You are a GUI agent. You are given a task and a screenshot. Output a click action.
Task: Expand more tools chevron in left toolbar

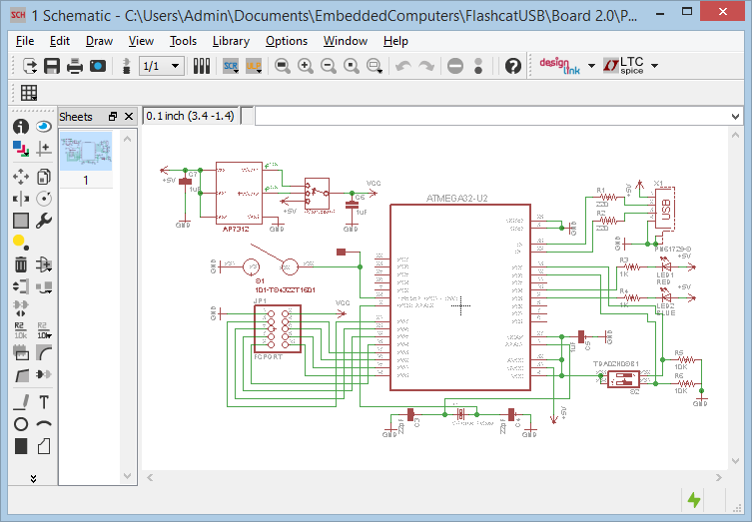click(x=33, y=479)
